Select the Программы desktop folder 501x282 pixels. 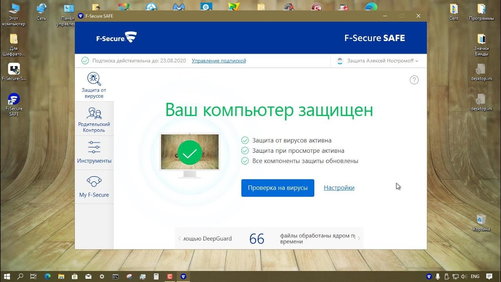click(481, 12)
